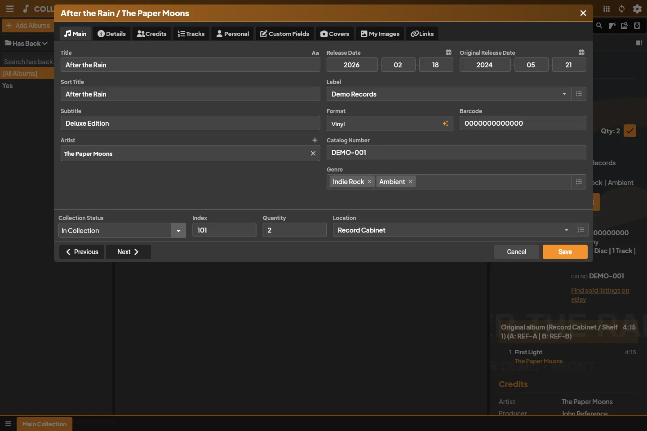Click the sync cloud refresh icon
Screen dimensions: 647x431
click(622, 9)
